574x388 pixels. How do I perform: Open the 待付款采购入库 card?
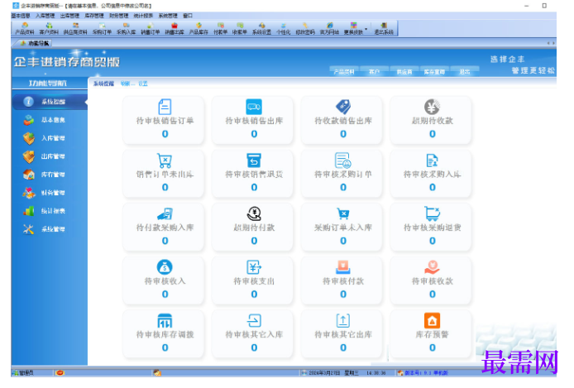[x=165, y=227]
